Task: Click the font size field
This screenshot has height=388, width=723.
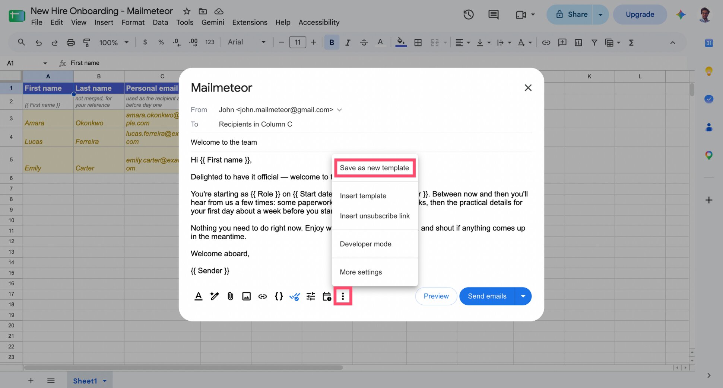Action: point(298,42)
